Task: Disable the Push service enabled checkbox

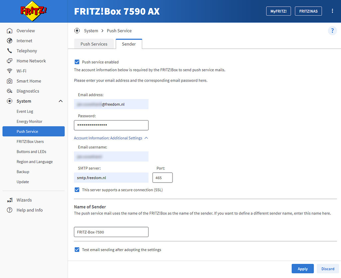Action: pos(77,62)
